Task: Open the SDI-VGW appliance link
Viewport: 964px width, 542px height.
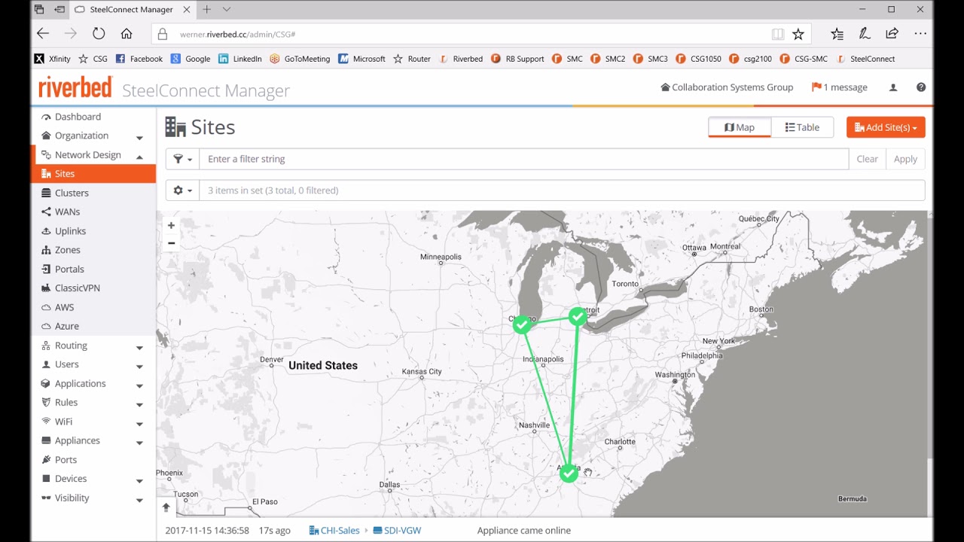Action: pos(397,531)
